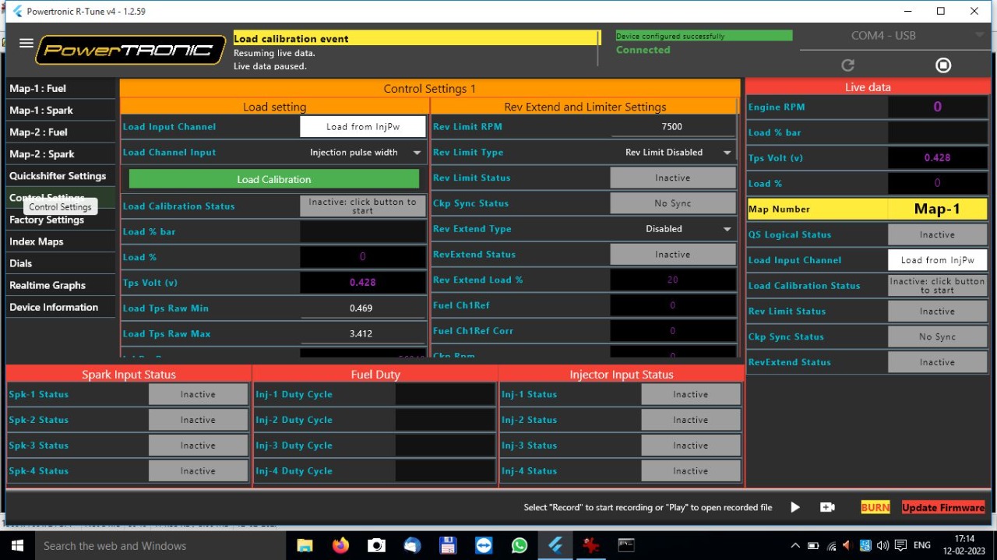The image size is (997, 560).
Task: Open File Explorer from the taskbar
Action: click(x=305, y=545)
